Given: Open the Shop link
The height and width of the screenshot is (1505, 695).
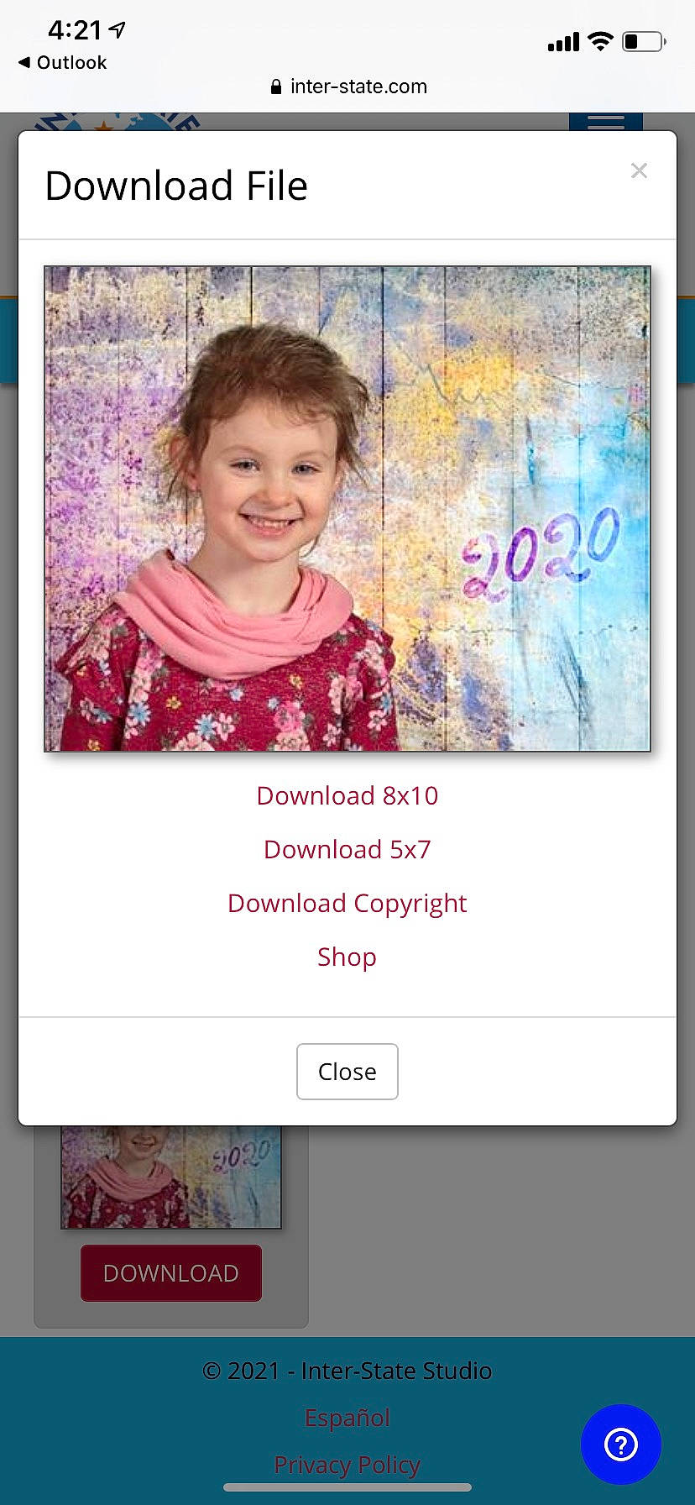Looking at the screenshot, I should pyautogui.click(x=347, y=957).
